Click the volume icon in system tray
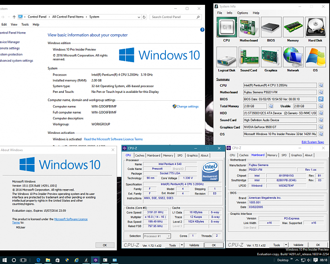The image size is (330, 264). pyautogui.click(x=309, y=260)
